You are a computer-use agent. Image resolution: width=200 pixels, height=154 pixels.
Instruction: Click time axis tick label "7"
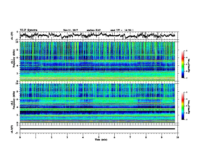[130, 137]
